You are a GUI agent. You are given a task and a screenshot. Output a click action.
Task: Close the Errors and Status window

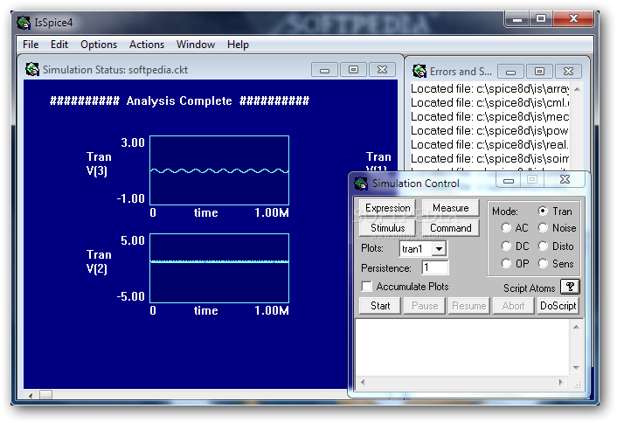click(568, 71)
